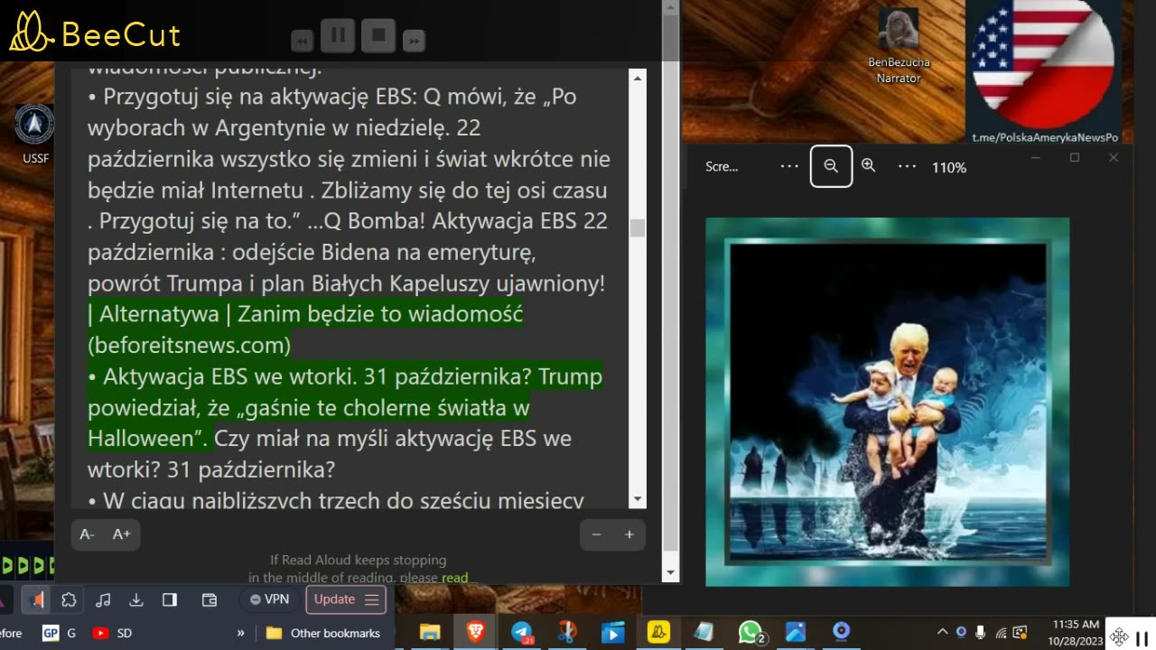Screen dimensions: 1156x650
Task: Maximize the Photos window
Action: [1075, 158]
